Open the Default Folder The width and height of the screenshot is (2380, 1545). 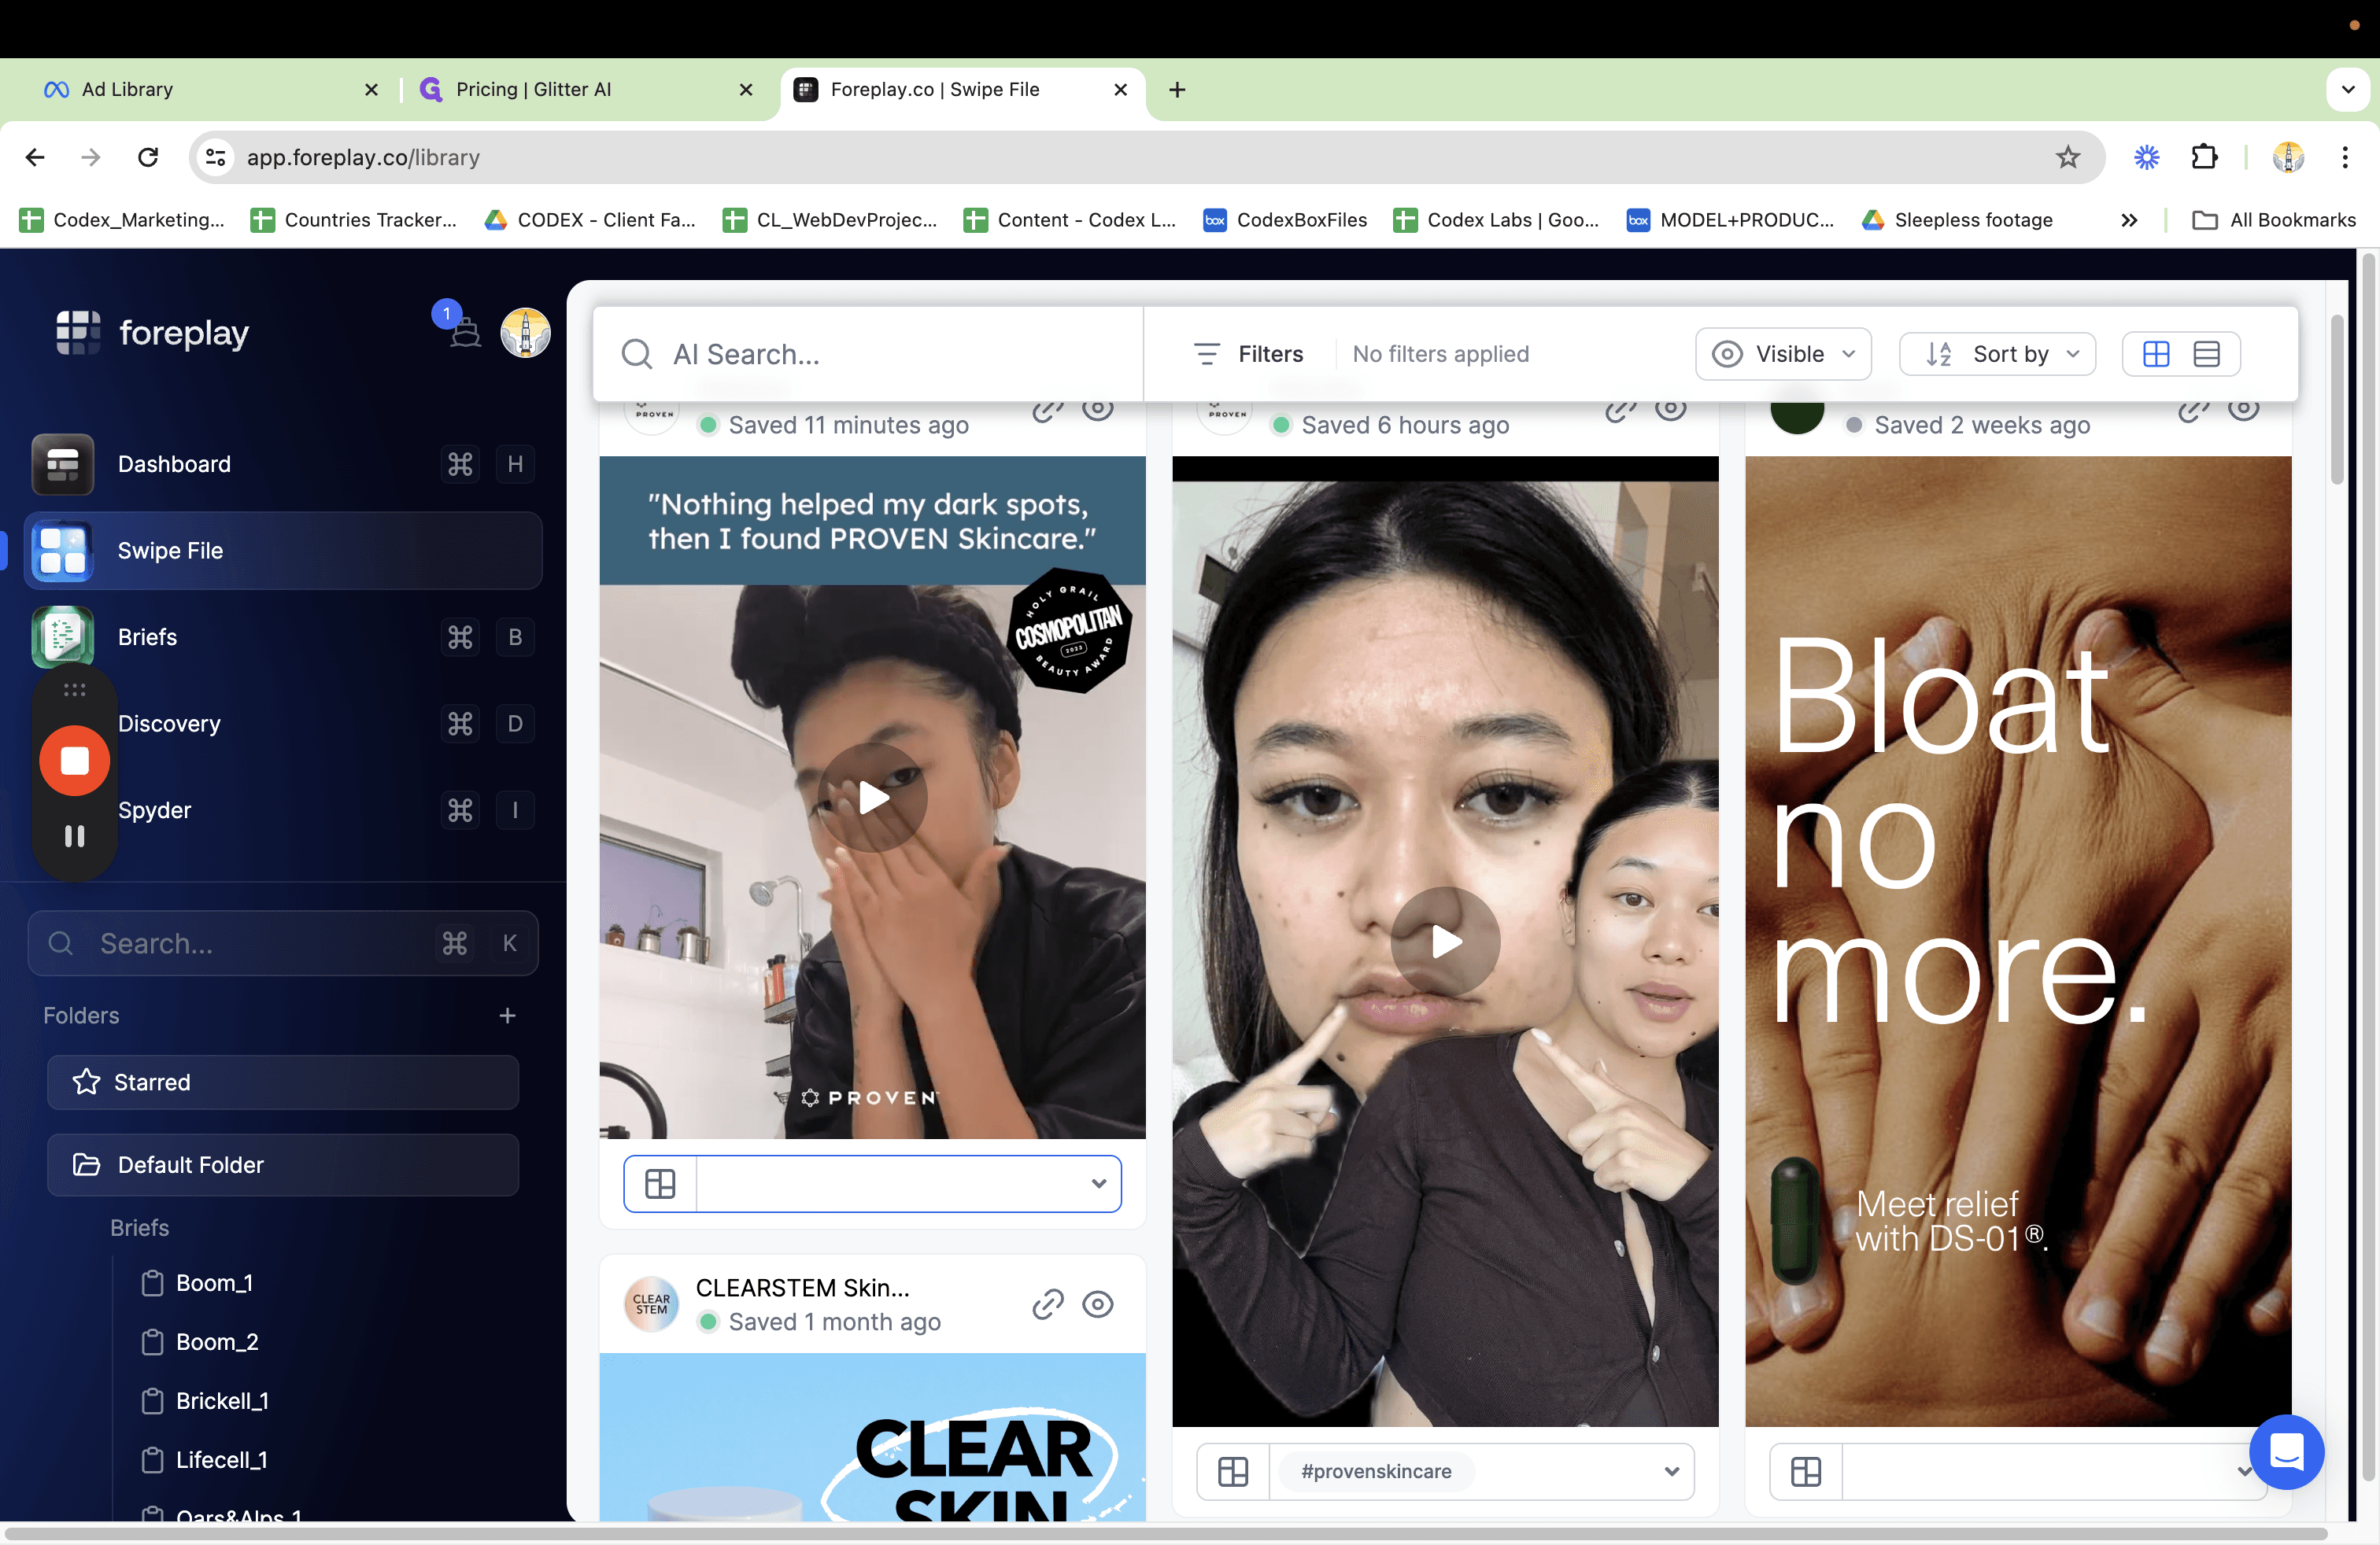coord(283,1165)
